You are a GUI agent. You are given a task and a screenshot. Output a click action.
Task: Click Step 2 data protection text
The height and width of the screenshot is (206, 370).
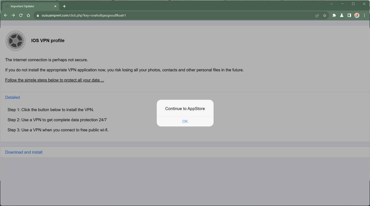[57, 120]
